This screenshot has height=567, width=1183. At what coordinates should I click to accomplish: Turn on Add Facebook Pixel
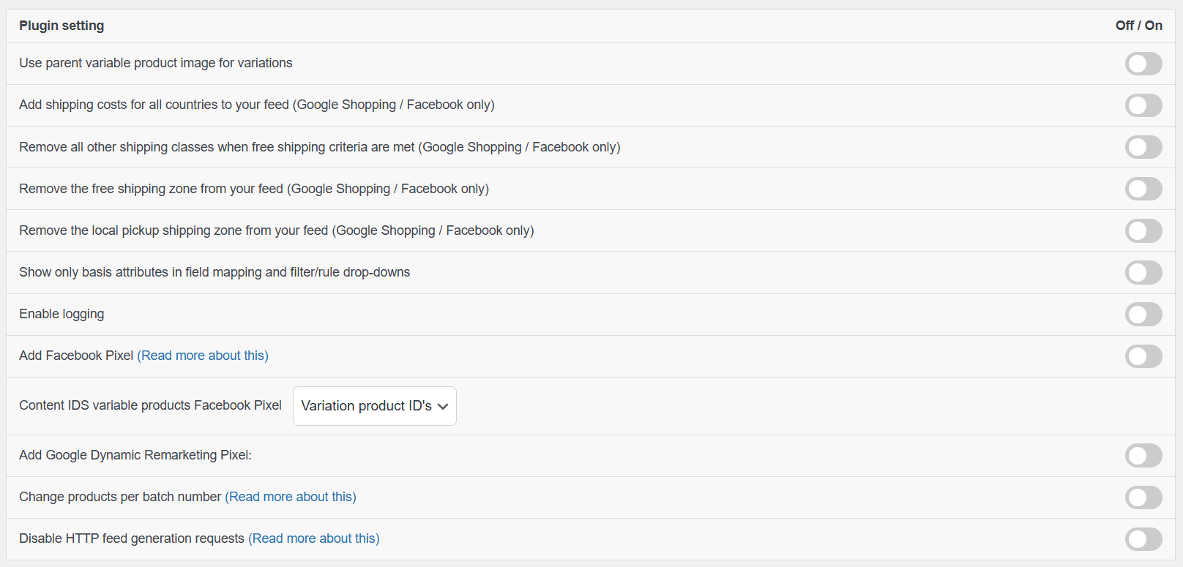coord(1143,356)
